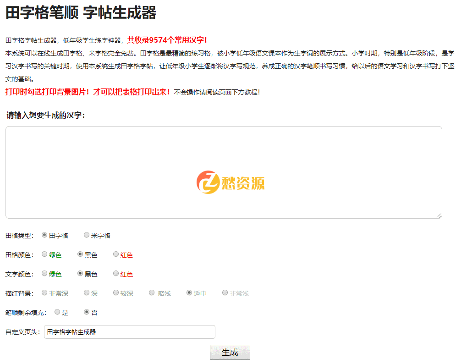The image size is (461, 364).
Task: Set 描红背景 to 非常浅
Action: [225, 292]
